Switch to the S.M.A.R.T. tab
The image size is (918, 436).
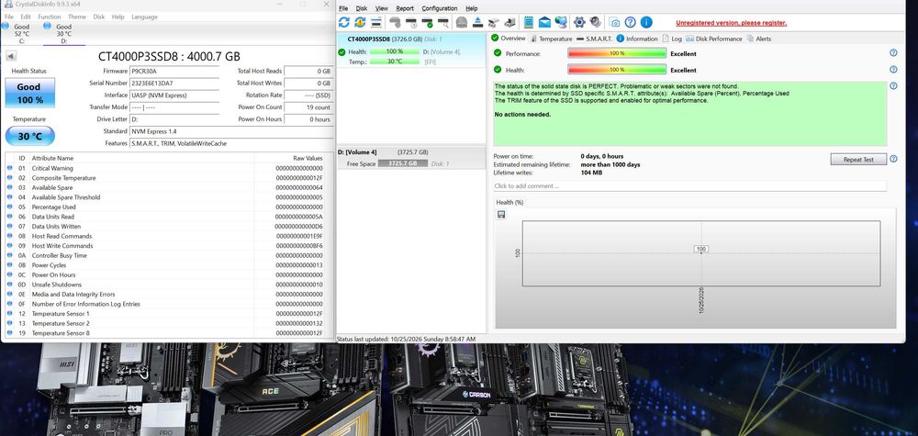point(594,39)
